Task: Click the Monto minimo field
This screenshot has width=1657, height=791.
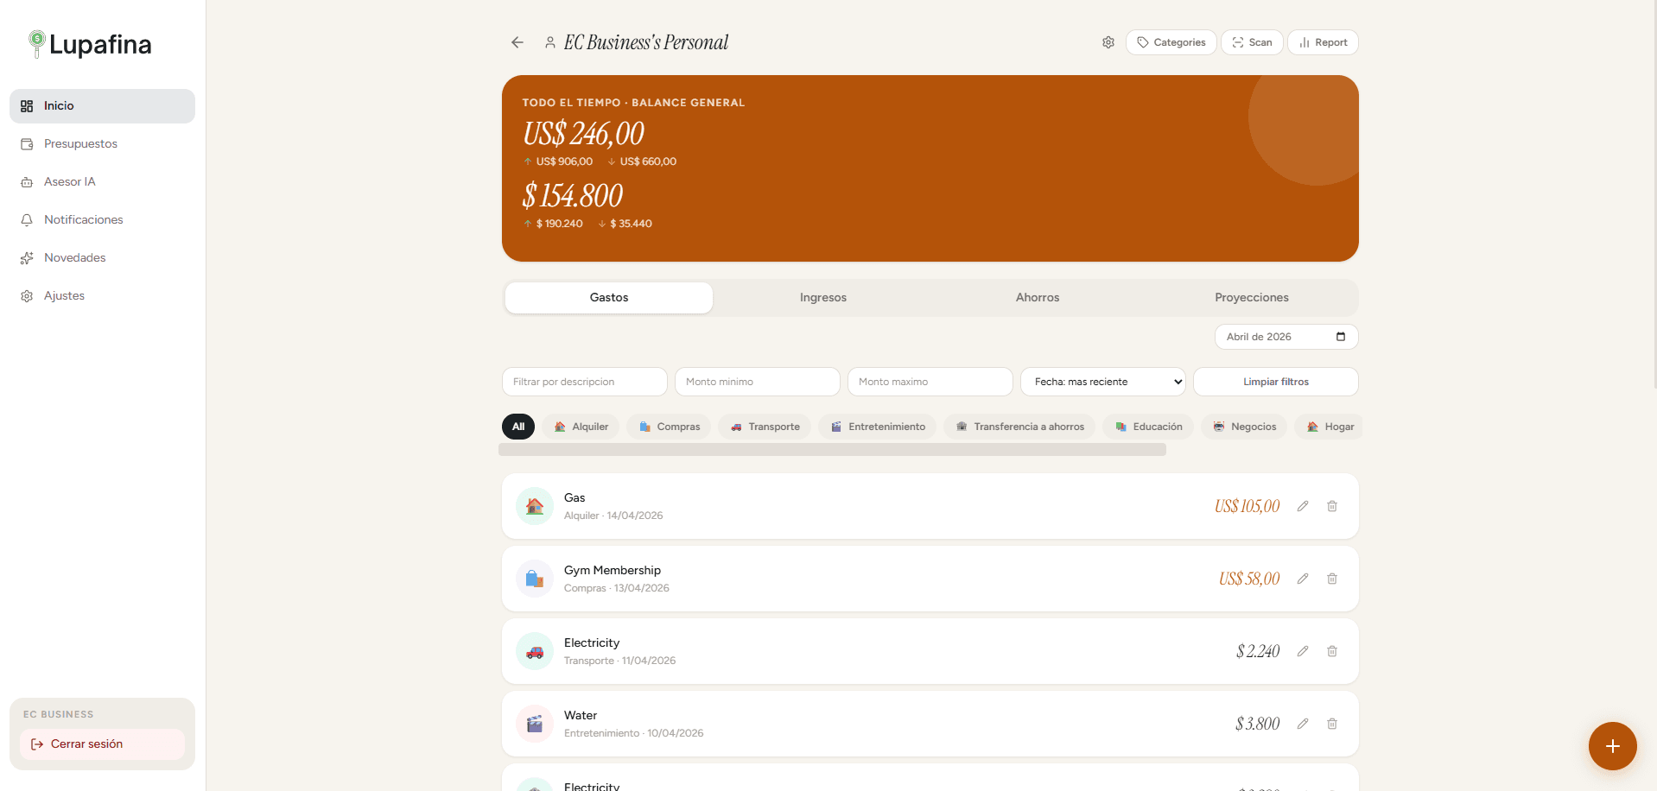Action: 757,382
